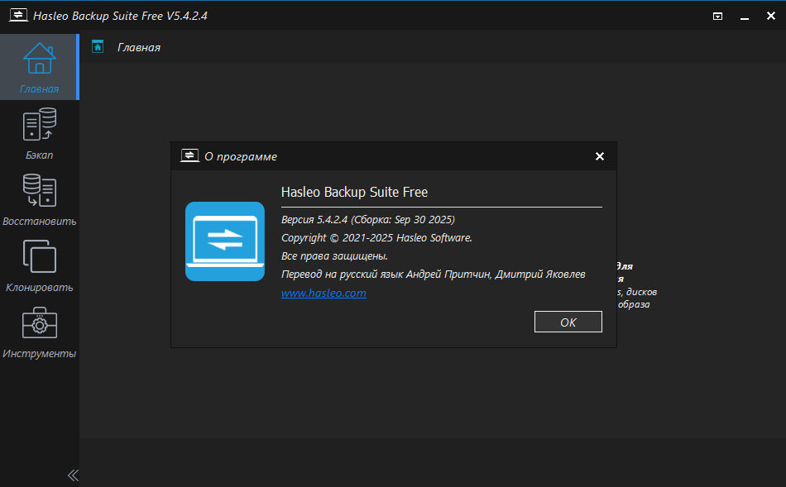The height and width of the screenshot is (487, 786).
Task: Click the icon in О программе title bar
Action: [x=189, y=156]
